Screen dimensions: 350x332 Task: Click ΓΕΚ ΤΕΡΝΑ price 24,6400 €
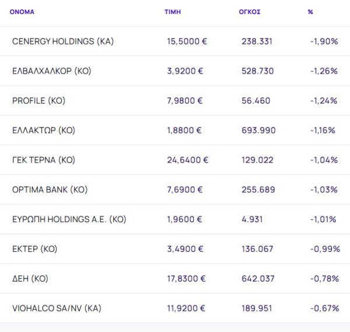(x=187, y=160)
